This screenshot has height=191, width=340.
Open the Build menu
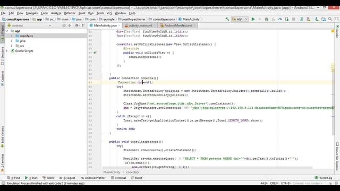(x=82, y=13)
